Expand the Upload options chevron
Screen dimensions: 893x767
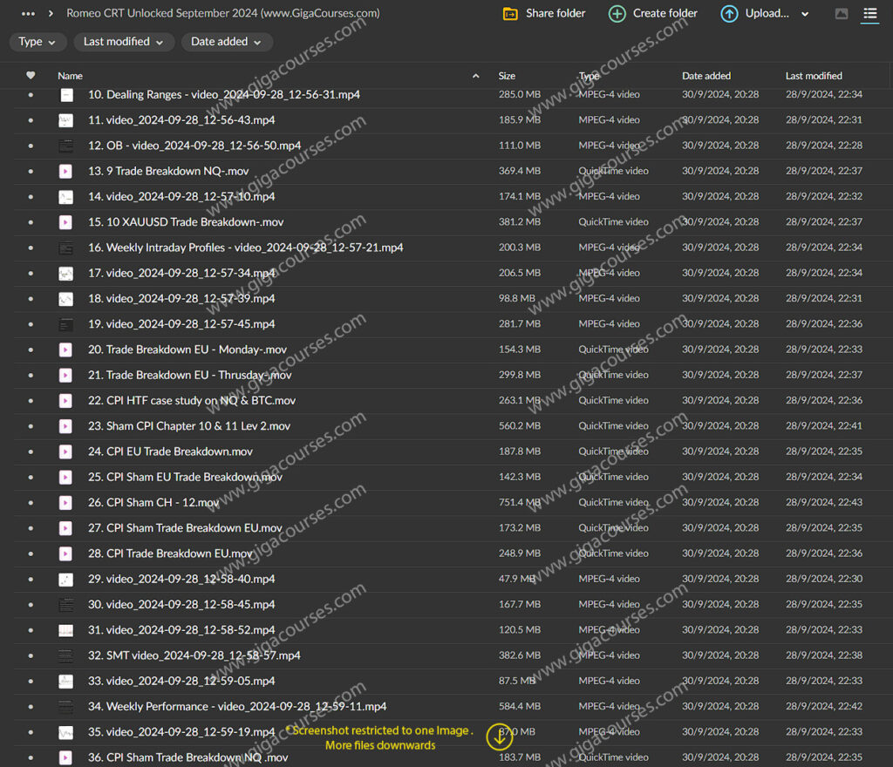(805, 14)
